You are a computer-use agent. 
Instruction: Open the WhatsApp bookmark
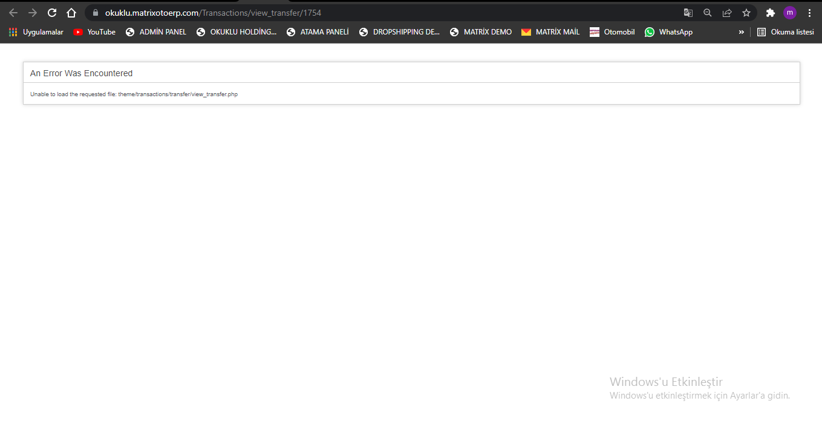668,32
